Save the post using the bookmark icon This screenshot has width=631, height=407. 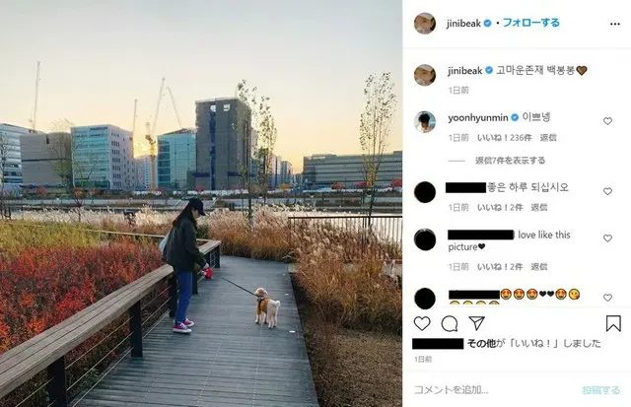coord(613,323)
